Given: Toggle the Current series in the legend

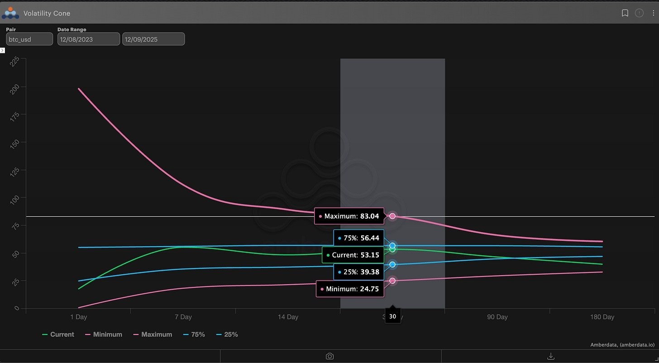Looking at the screenshot, I should tap(62, 334).
